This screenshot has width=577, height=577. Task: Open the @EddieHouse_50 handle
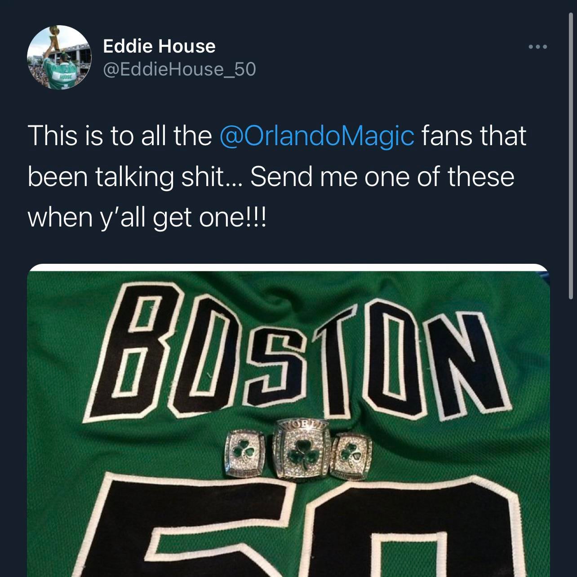[179, 69]
